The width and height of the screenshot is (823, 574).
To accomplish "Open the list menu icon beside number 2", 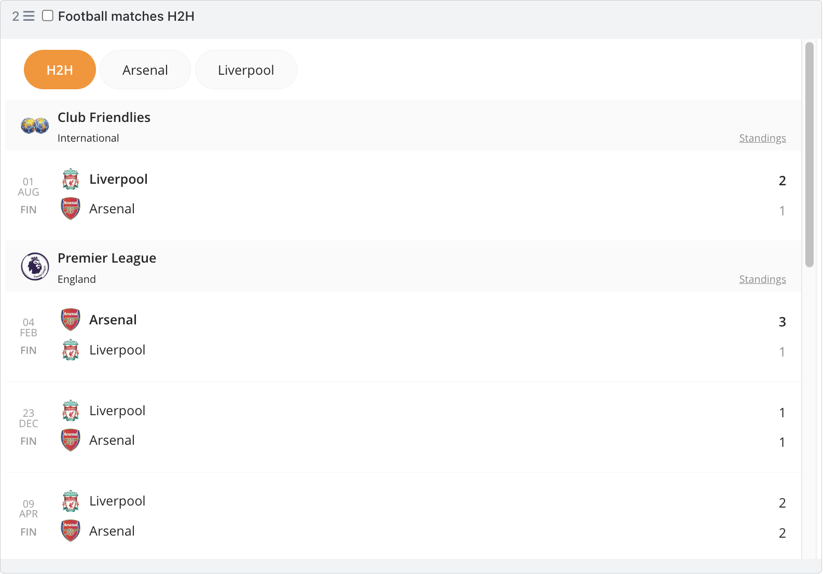I will pyautogui.click(x=29, y=16).
